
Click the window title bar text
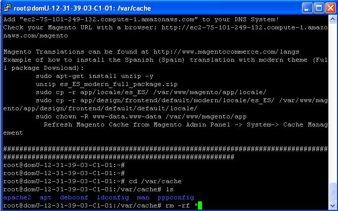tap(82, 9)
